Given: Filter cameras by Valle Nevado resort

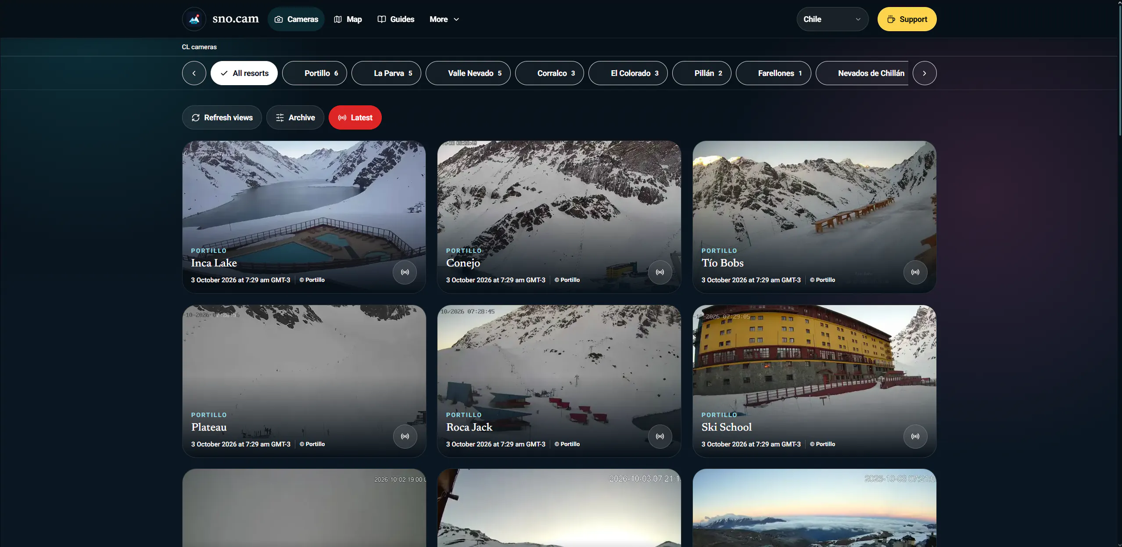Looking at the screenshot, I should point(468,73).
